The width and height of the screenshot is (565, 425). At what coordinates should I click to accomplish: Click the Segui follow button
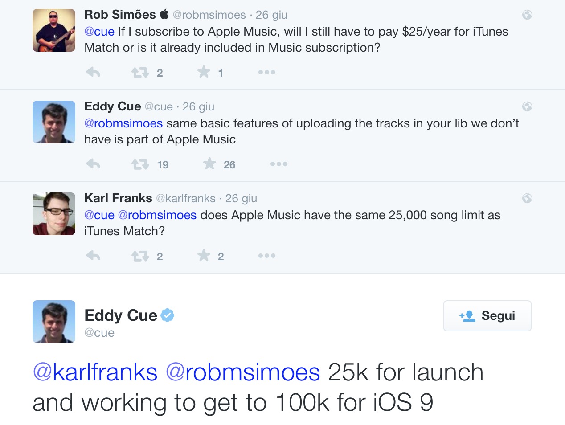[x=487, y=316]
